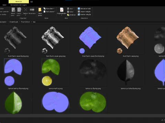
Task: Create a folder with Nova pasta icon
Action: tap(40, 10)
